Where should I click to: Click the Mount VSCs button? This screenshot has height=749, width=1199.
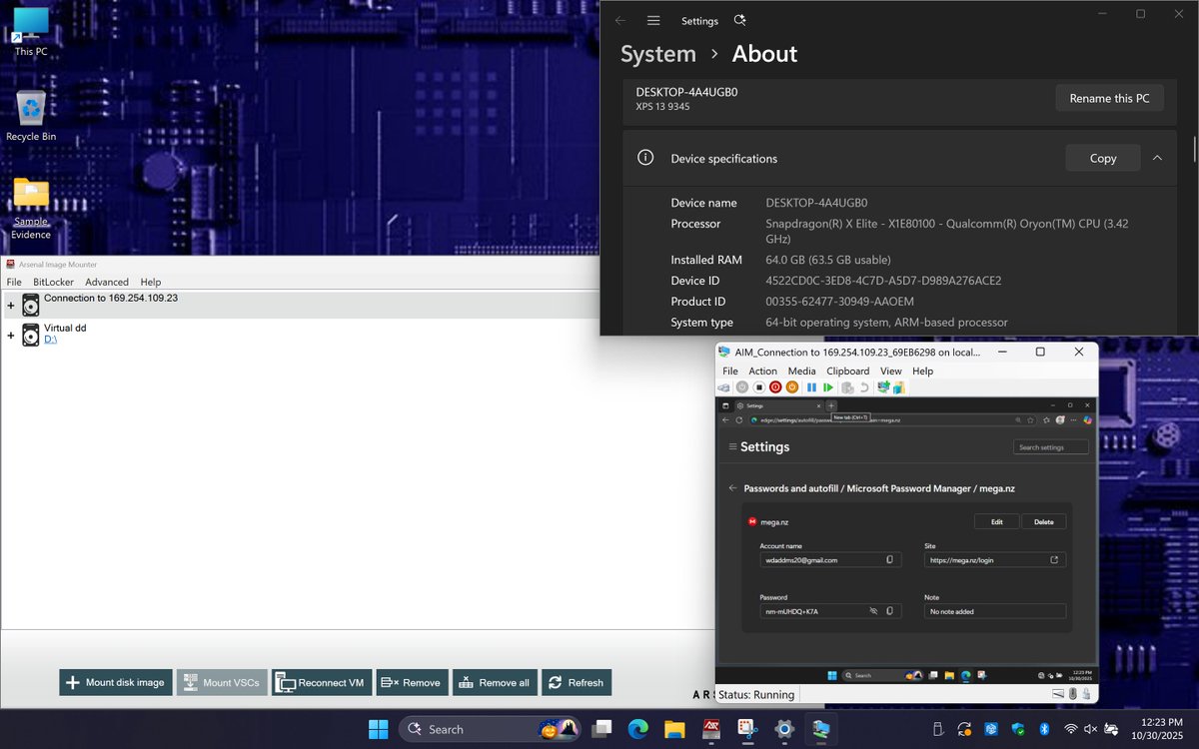click(222, 682)
